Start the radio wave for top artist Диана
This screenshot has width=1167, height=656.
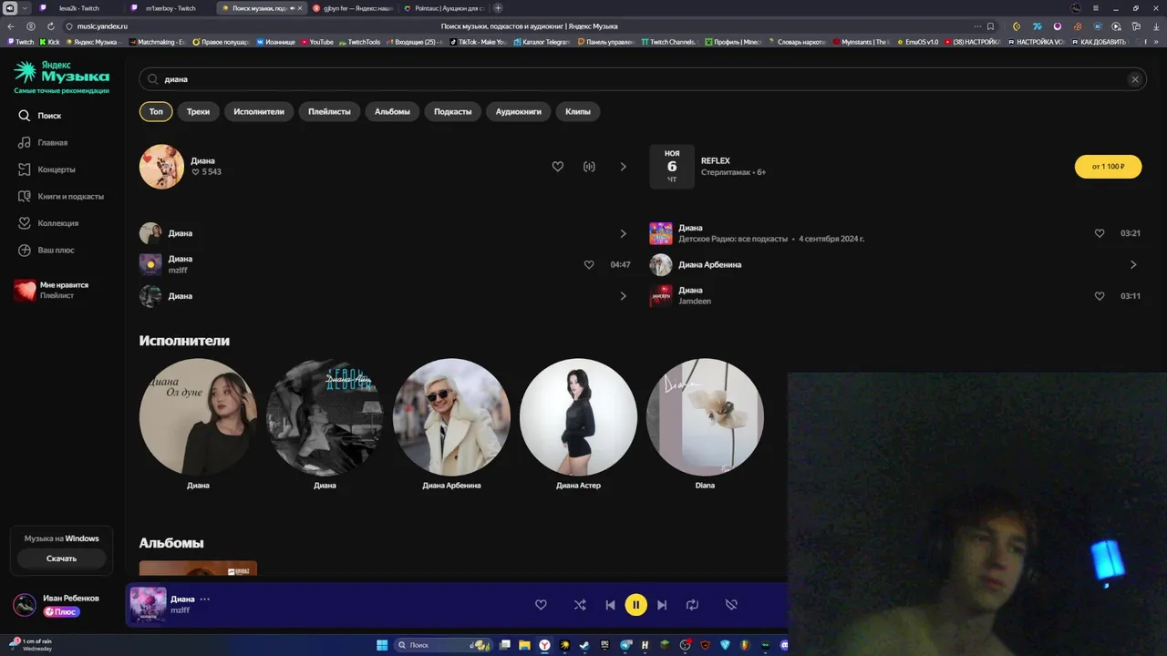point(589,167)
